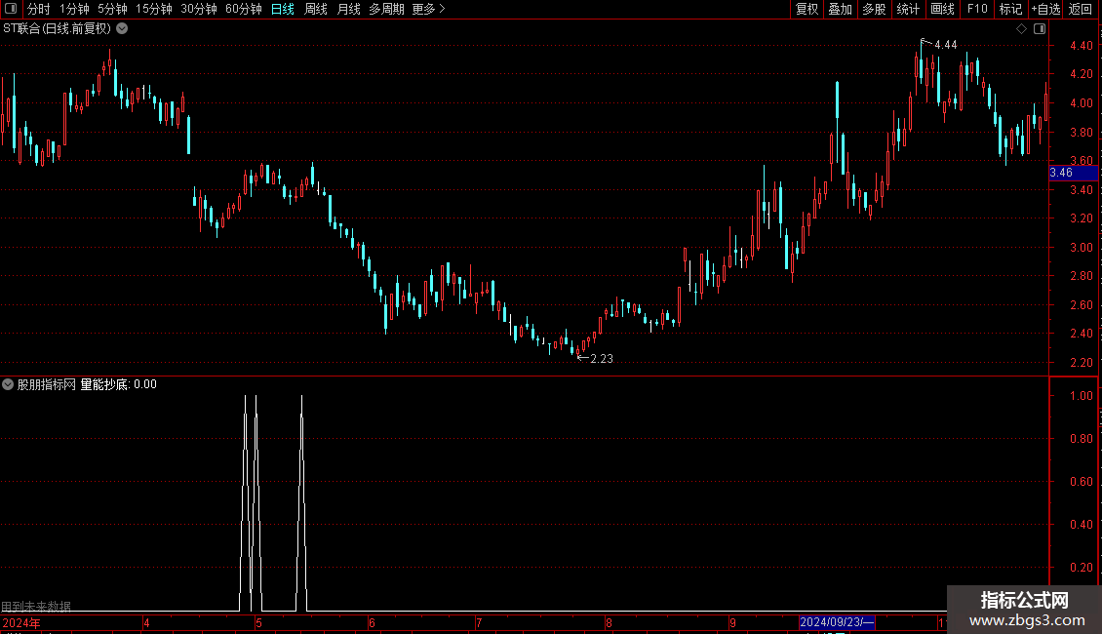This screenshot has width=1102, height=634.
Task: Select the 30分钟 period
Action: 198,9
